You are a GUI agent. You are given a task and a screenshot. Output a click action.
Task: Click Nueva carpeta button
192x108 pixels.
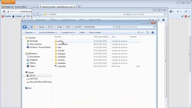(95, 32)
